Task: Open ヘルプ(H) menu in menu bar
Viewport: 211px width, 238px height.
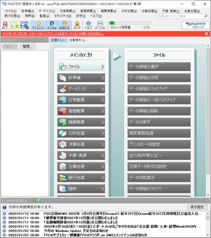Action: pos(96,16)
